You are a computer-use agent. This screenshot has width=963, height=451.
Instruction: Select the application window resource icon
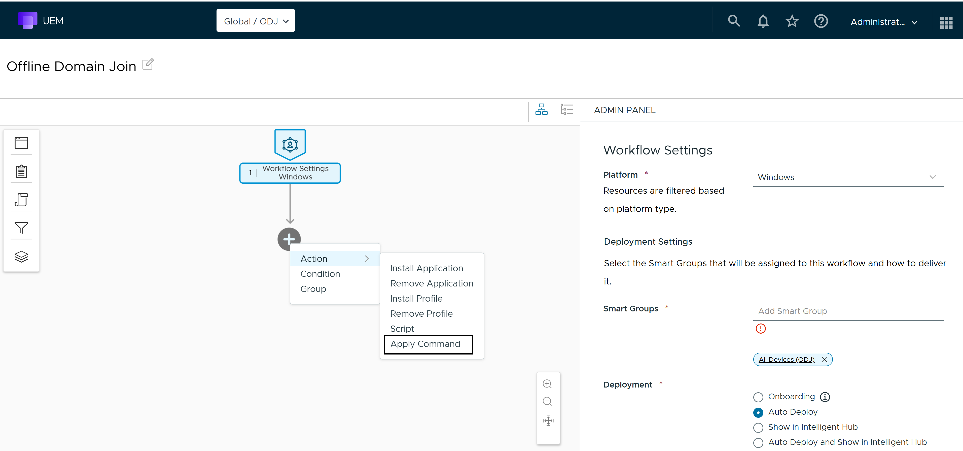tap(21, 143)
